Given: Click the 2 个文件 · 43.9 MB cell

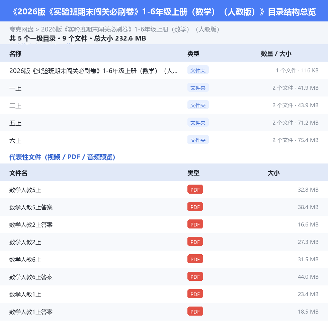Looking at the screenshot, I should click(296, 105).
